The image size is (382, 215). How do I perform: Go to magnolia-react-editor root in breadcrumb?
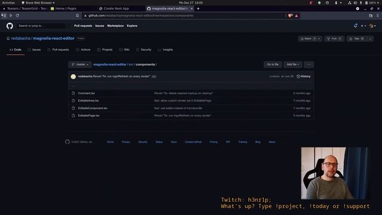click(x=110, y=64)
